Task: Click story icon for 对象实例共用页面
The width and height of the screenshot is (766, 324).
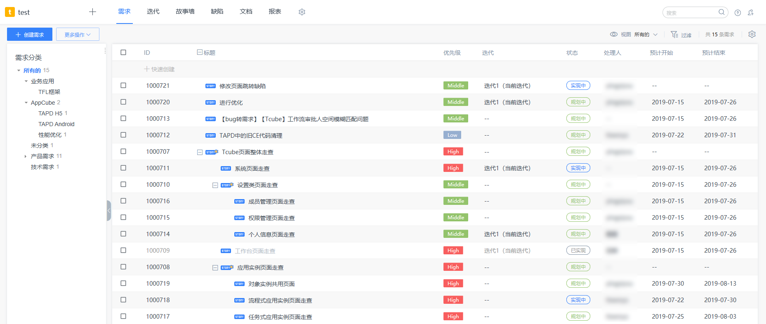Action: click(x=240, y=284)
